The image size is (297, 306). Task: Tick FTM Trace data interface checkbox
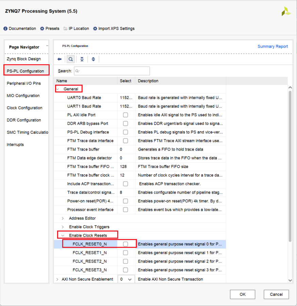tap(125, 141)
